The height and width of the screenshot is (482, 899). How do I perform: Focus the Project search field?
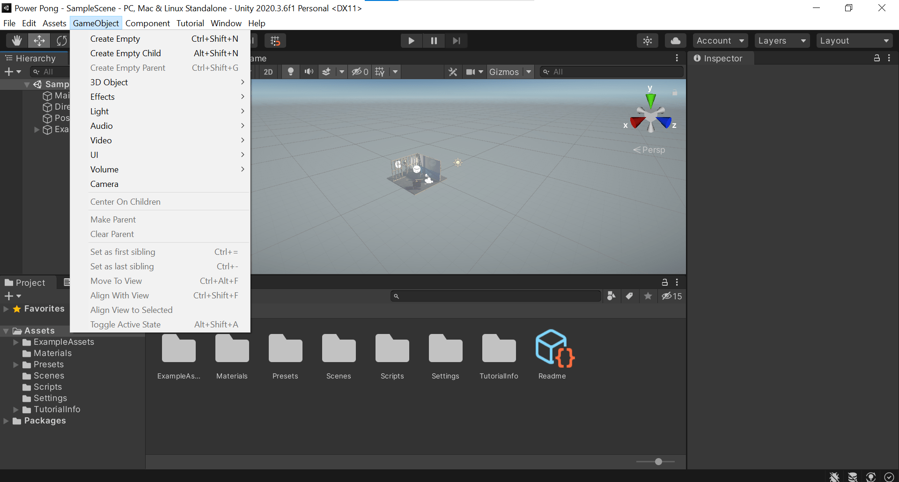point(496,296)
